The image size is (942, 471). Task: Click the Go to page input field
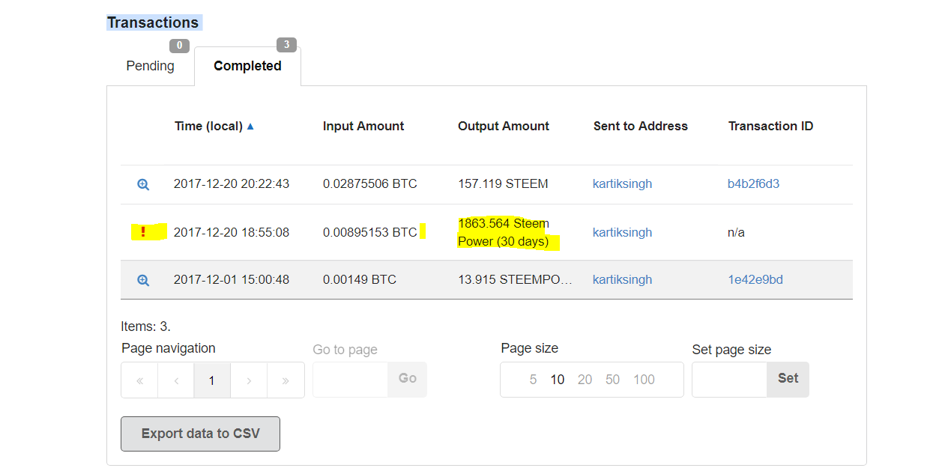pos(350,379)
